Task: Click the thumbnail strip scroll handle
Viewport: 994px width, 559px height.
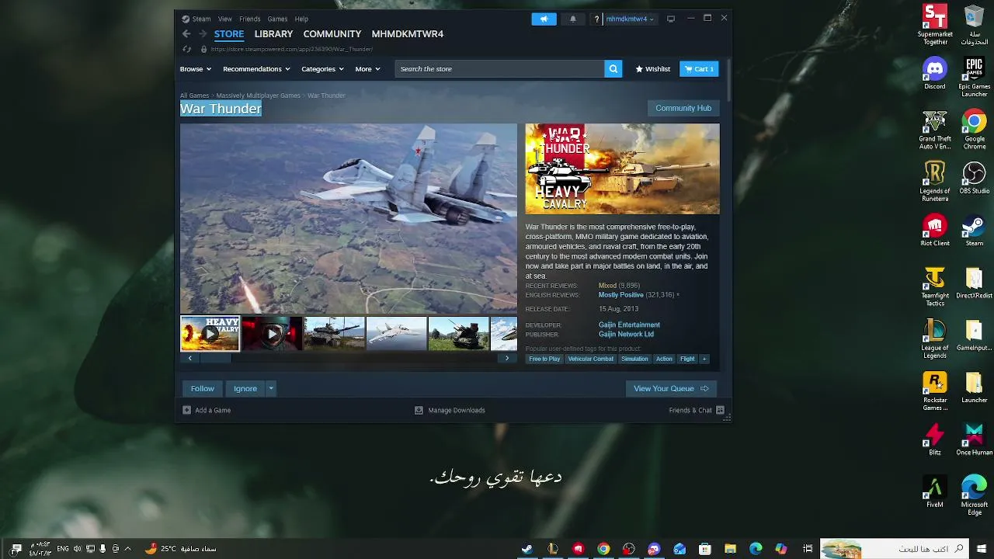Action: point(215,358)
